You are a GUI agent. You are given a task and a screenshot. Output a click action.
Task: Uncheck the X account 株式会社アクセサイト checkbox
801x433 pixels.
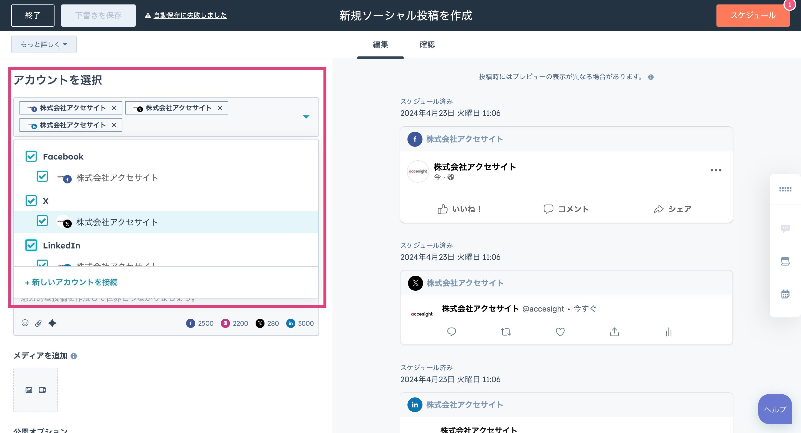click(x=42, y=221)
